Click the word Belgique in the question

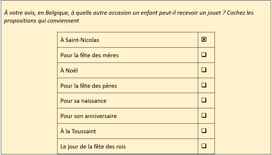coord(57,13)
